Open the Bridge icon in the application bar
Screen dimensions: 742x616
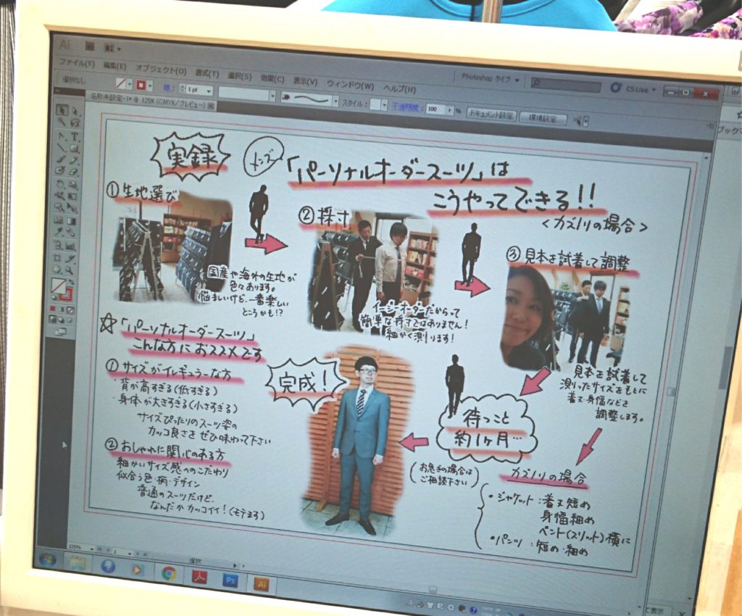pos(89,46)
